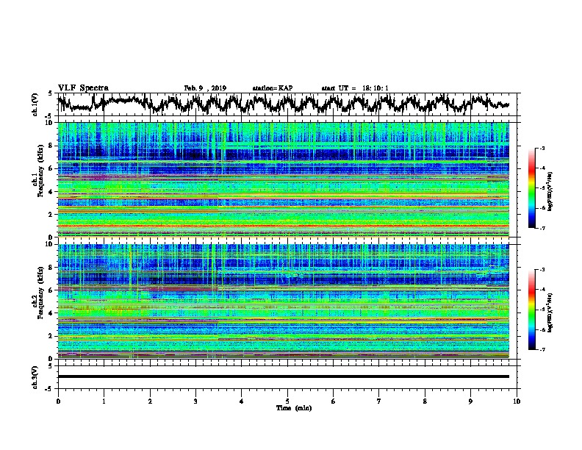Viewport: 582px width, 450px height.
Task: Click the log(PSD) label next to ch.1 colorbar
Action: click(550, 191)
